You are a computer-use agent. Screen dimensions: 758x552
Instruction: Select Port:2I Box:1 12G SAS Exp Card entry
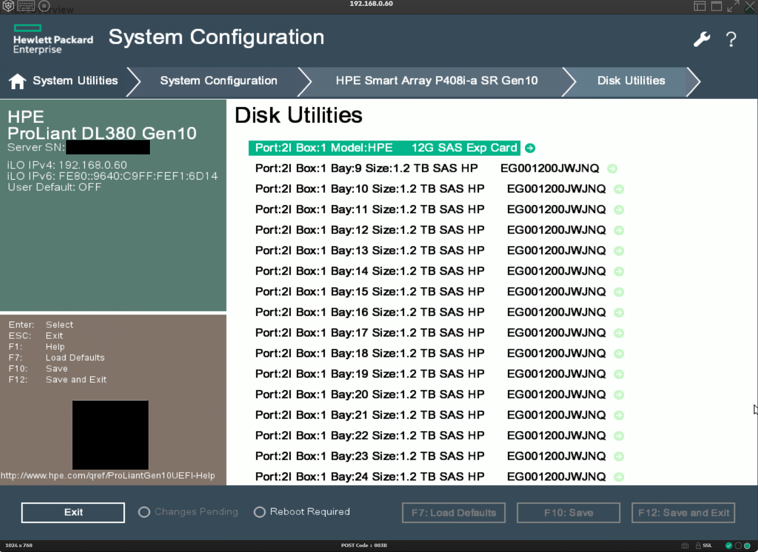pos(384,148)
